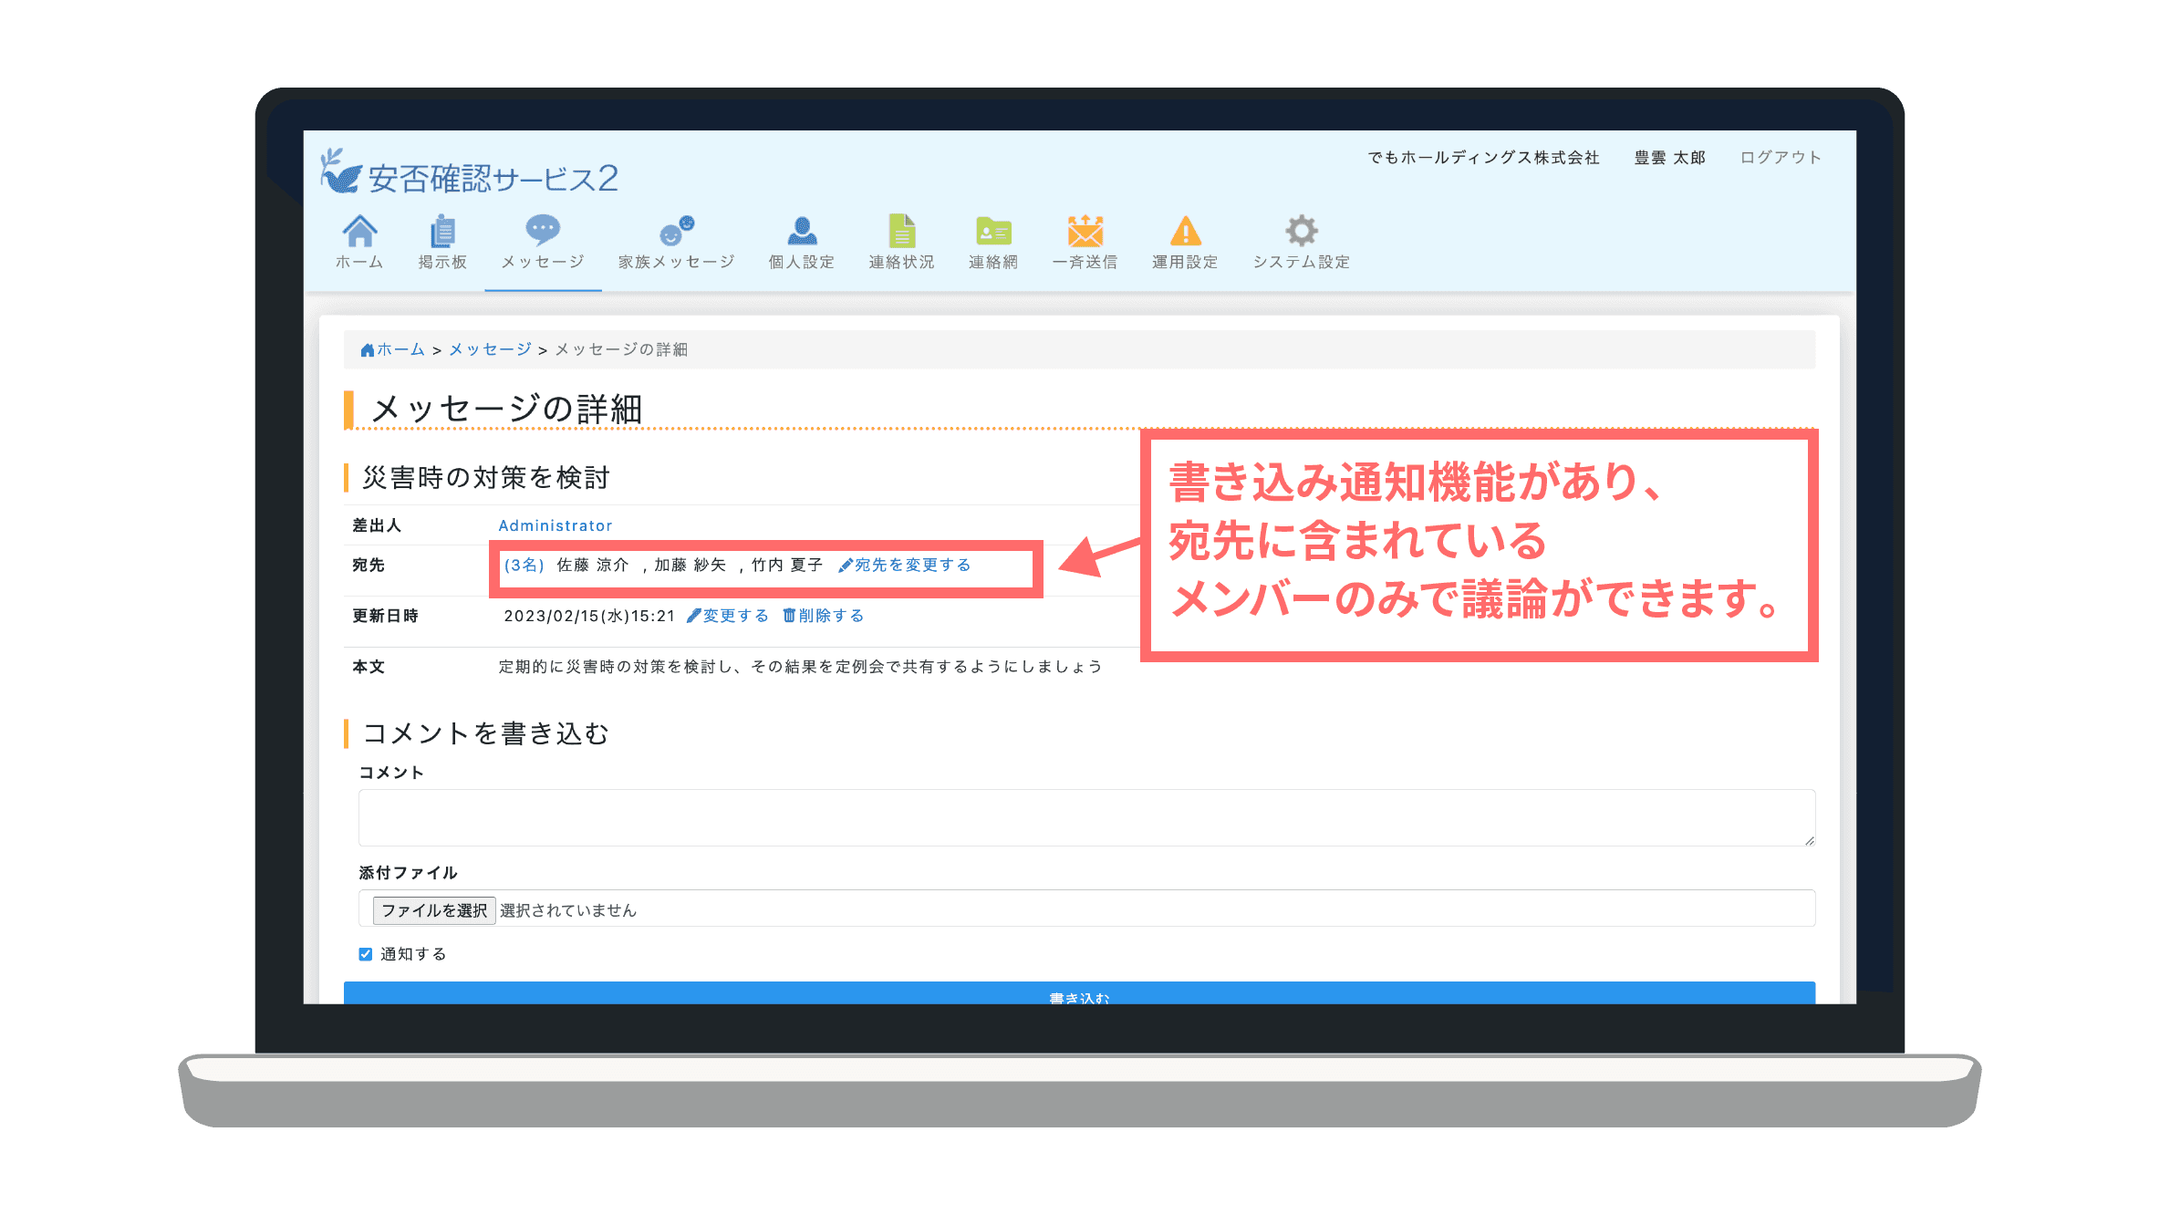The image size is (2160, 1215).
Task: Open the Administrator sender link
Action: pyautogui.click(x=555, y=525)
